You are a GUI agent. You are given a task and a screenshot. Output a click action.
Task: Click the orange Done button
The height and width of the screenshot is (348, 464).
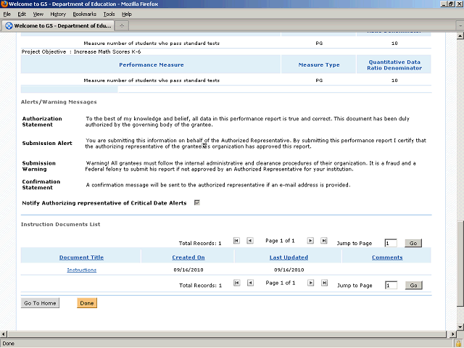click(87, 303)
